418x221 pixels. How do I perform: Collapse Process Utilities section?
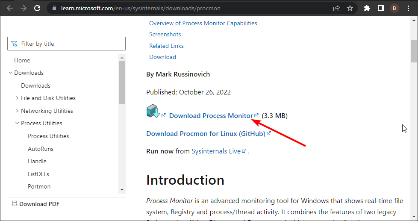[18, 123]
